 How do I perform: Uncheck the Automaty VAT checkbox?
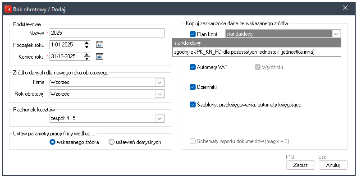tap(192, 67)
